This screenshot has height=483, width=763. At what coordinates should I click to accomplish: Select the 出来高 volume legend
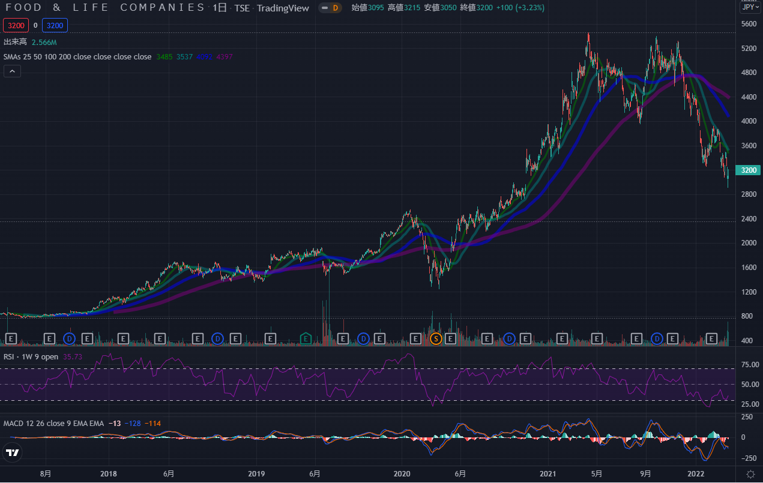coord(16,42)
